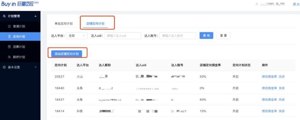
Task: Click the 15% commission rate cell
Action: tap(203, 111)
